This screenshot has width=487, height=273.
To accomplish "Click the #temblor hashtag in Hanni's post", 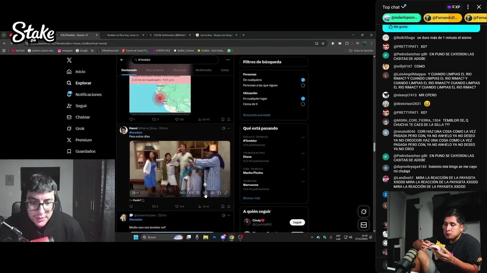I will [x=136, y=132].
